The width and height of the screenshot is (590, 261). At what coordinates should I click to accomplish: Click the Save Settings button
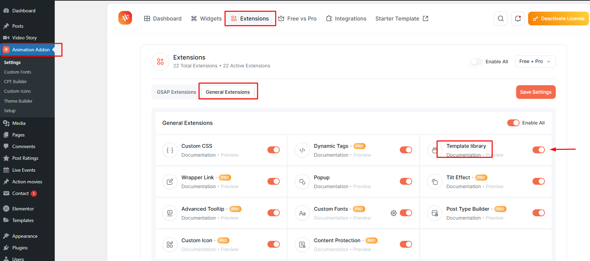(x=536, y=92)
